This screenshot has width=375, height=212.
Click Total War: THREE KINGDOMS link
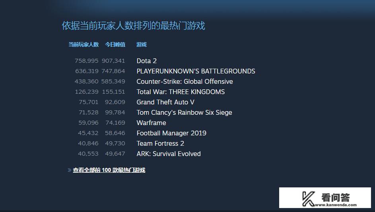181,92
